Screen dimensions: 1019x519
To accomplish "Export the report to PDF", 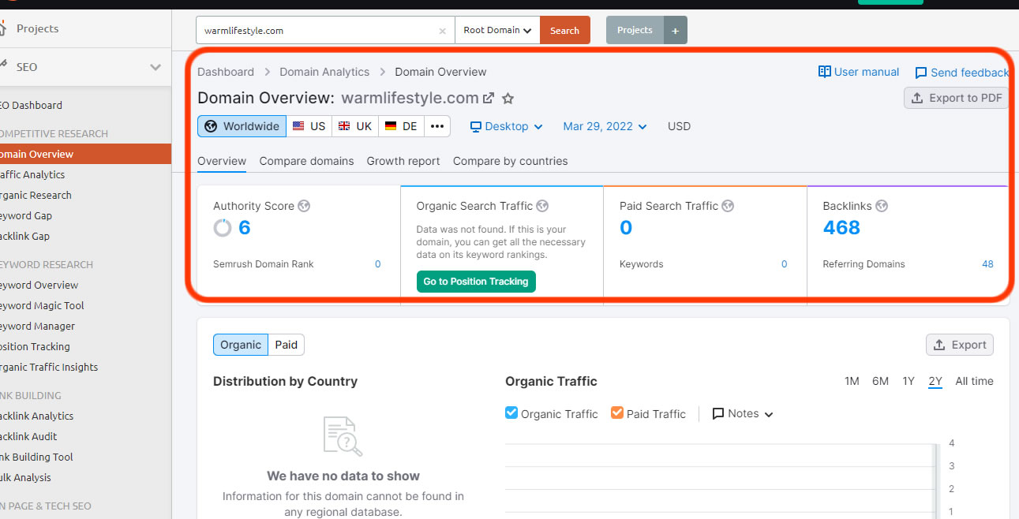I will point(957,98).
